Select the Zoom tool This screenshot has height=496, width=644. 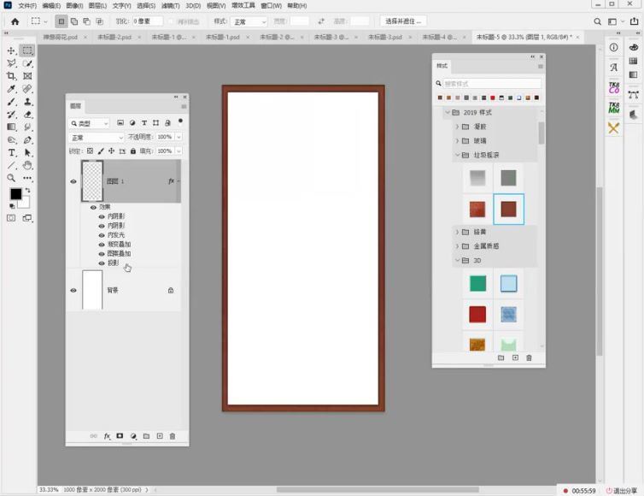click(11, 178)
